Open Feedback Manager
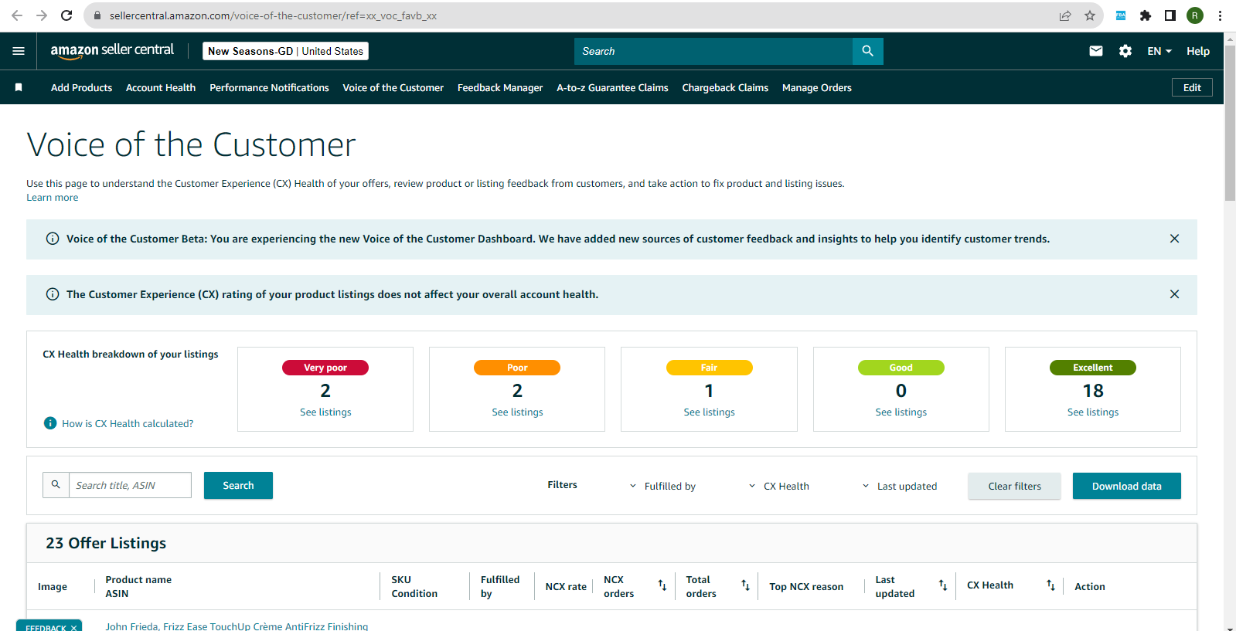 pos(500,87)
